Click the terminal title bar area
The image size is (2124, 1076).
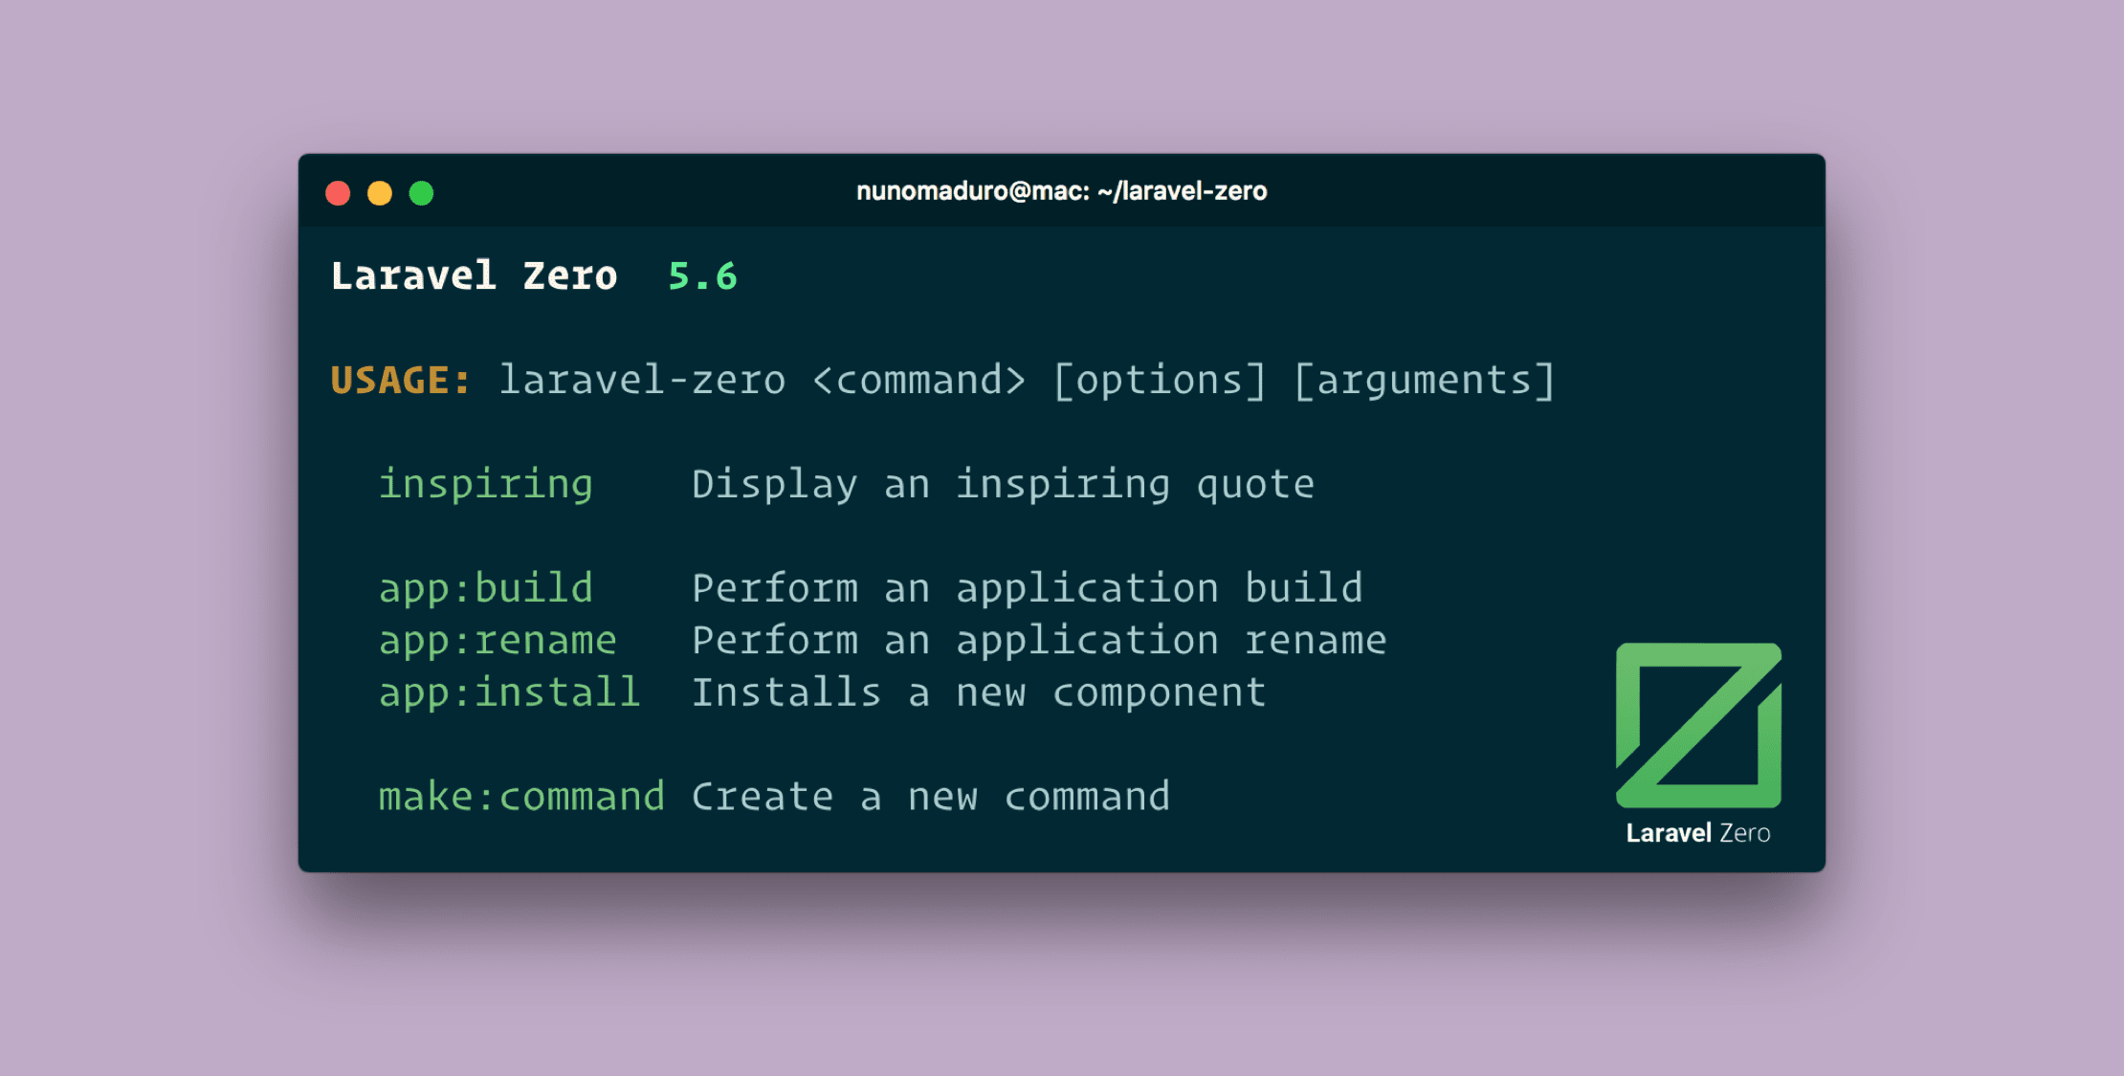click(1063, 190)
